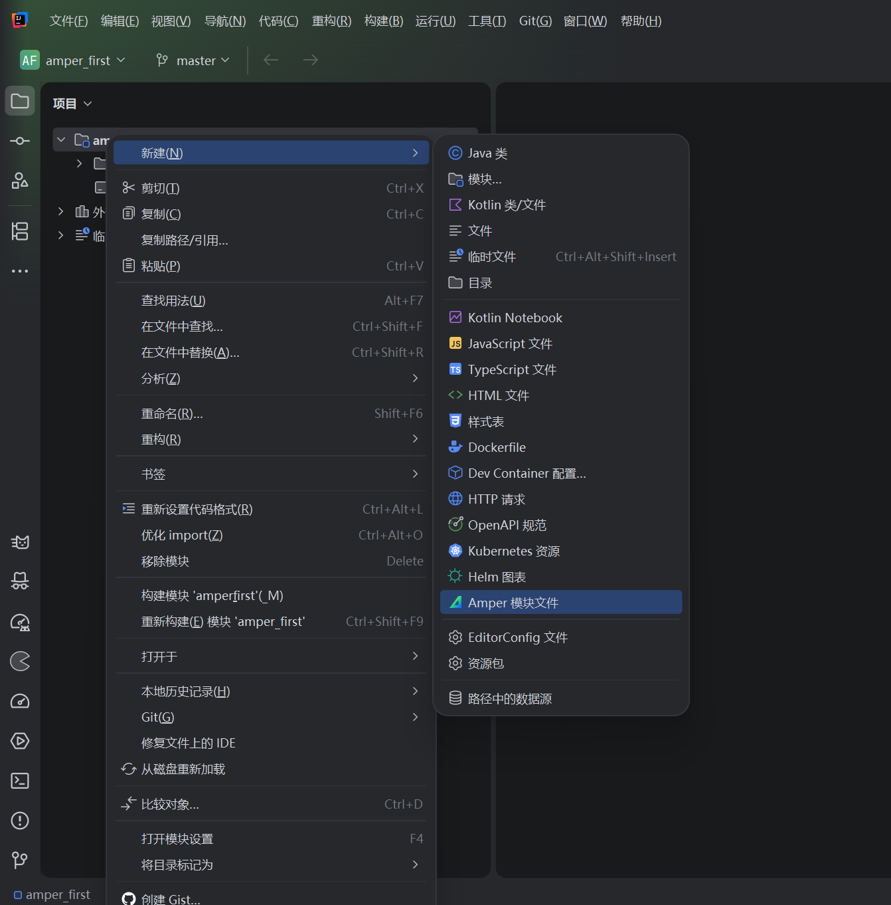Image resolution: width=891 pixels, height=905 pixels.
Task: Select 重命名(R)... in context menu
Action: click(x=172, y=414)
